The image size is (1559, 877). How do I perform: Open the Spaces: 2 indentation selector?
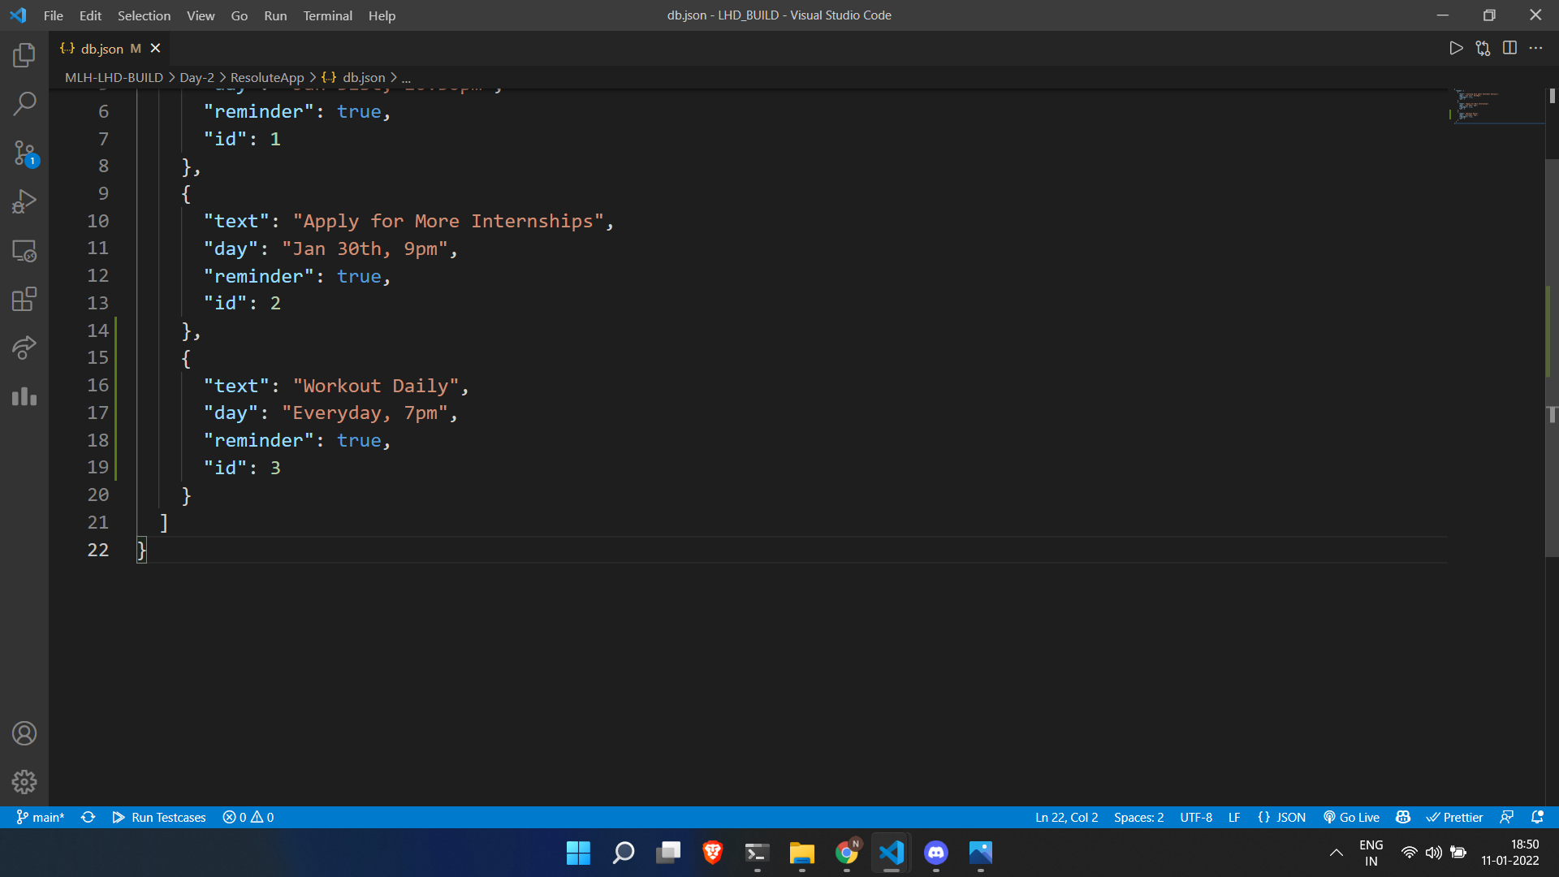1138,818
